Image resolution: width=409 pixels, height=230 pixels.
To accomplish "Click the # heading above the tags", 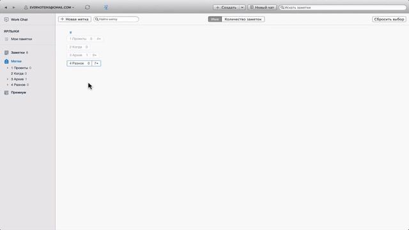I will (70, 33).
